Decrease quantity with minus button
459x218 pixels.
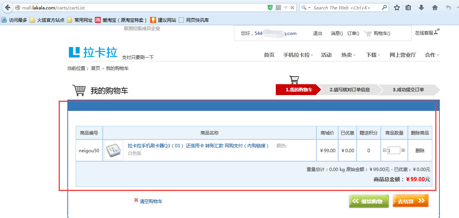(385, 150)
